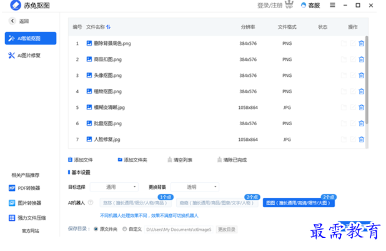This screenshot has width=386, height=251.
Task: Click trash icon for 植物抠图.png
Action: [x=361, y=91]
